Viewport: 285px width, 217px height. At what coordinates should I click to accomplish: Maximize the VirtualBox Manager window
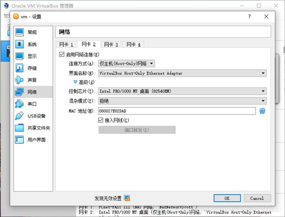pyautogui.click(x=259, y=6)
